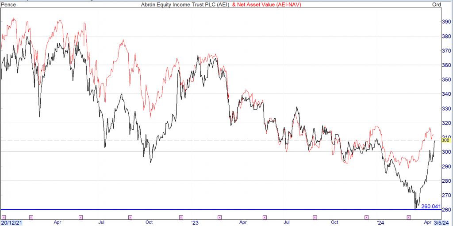Click the yellow 308 current price tag
Screen dimensions: 453x226
[x=445, y=140]
